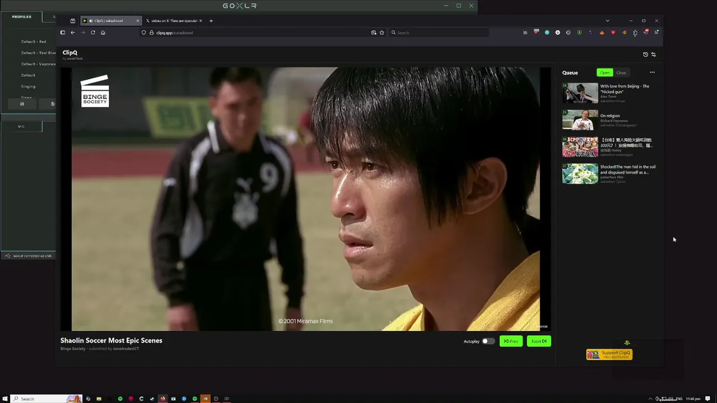Open browser application hamburger menu
The height and width of the screenshot is (403, 717).
pyautogui.click(x=657, y=32)
